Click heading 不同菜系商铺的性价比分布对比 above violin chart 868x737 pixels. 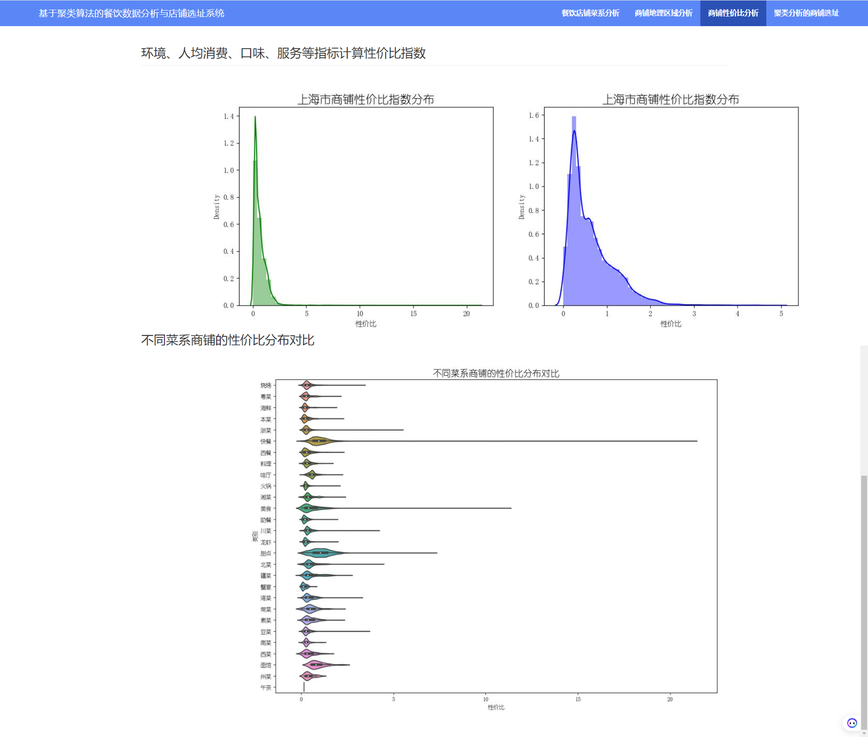pyautogui.click(x=227, y=340)
